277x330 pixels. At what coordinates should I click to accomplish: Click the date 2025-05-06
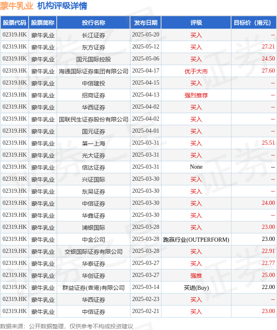(146, 58)
